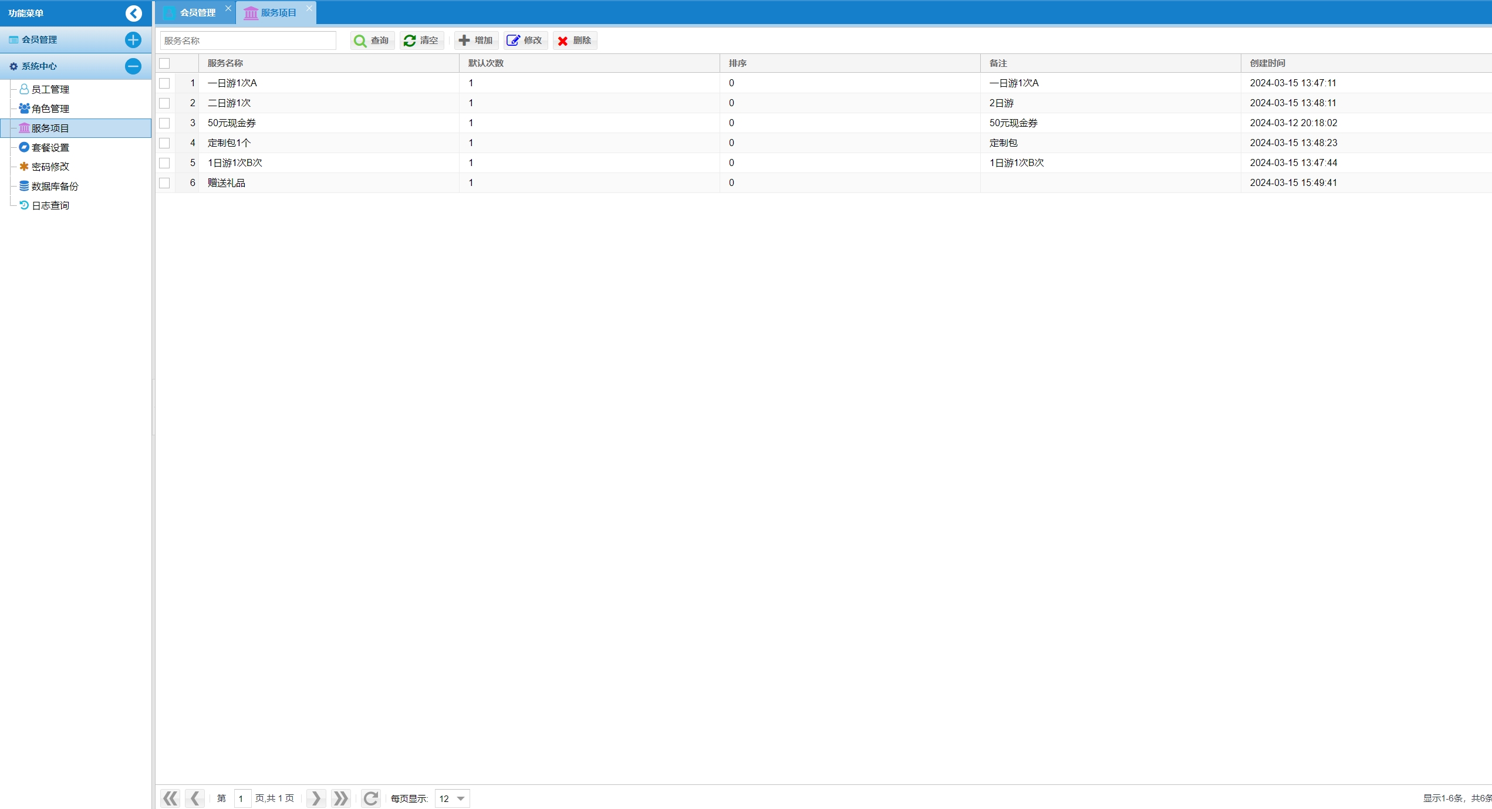Screen dimensions: 1492x809
Task: Go to the previous page
Action: coord(195,798)
